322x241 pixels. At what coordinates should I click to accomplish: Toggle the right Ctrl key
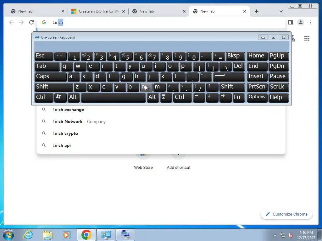(183, 98)
